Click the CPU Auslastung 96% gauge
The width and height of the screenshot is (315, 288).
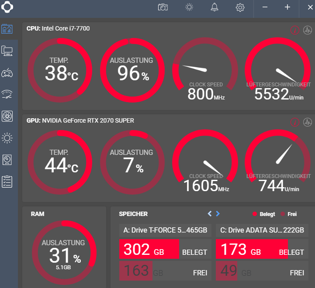click(x=132, y=70)
